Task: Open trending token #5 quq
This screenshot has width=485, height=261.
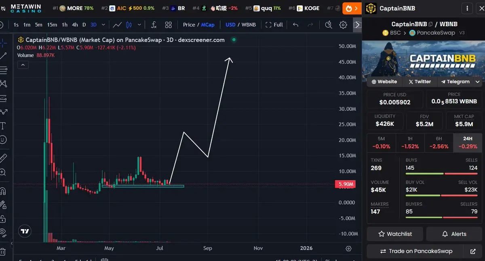Action: (x=263, y=8)
